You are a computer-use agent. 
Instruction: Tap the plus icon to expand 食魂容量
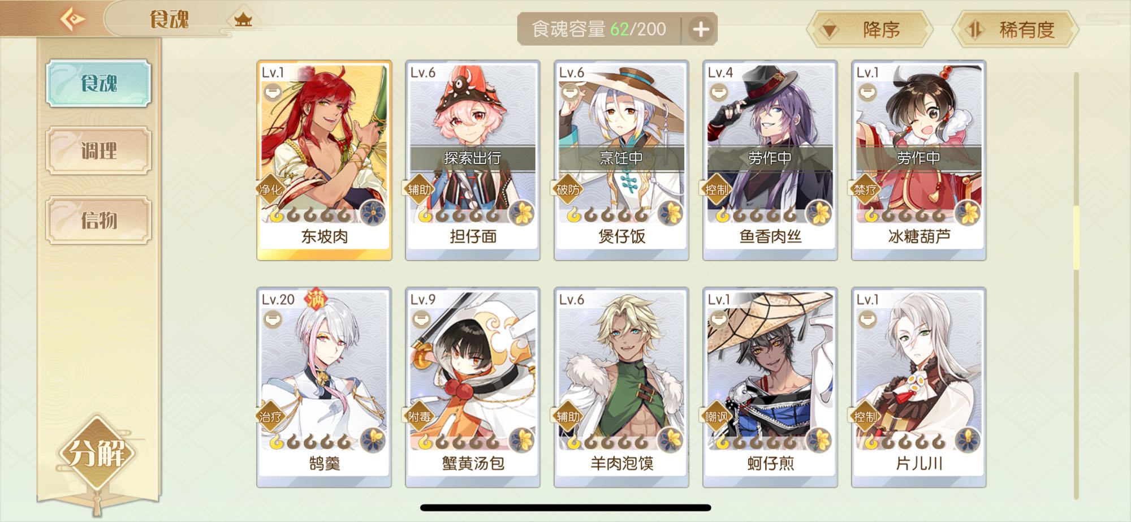pos(701,29)
